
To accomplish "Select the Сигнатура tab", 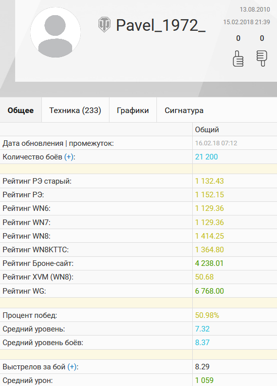I will point(184,111).
